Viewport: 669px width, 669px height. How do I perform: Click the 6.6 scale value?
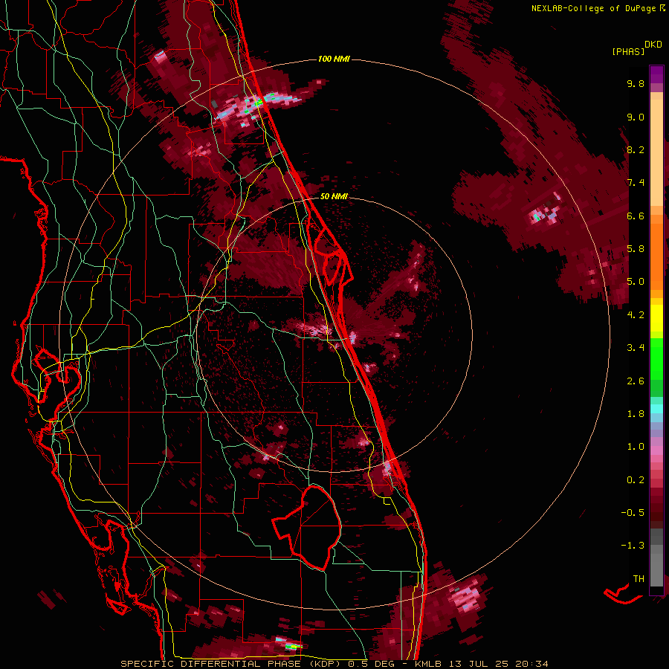point(636,216)
